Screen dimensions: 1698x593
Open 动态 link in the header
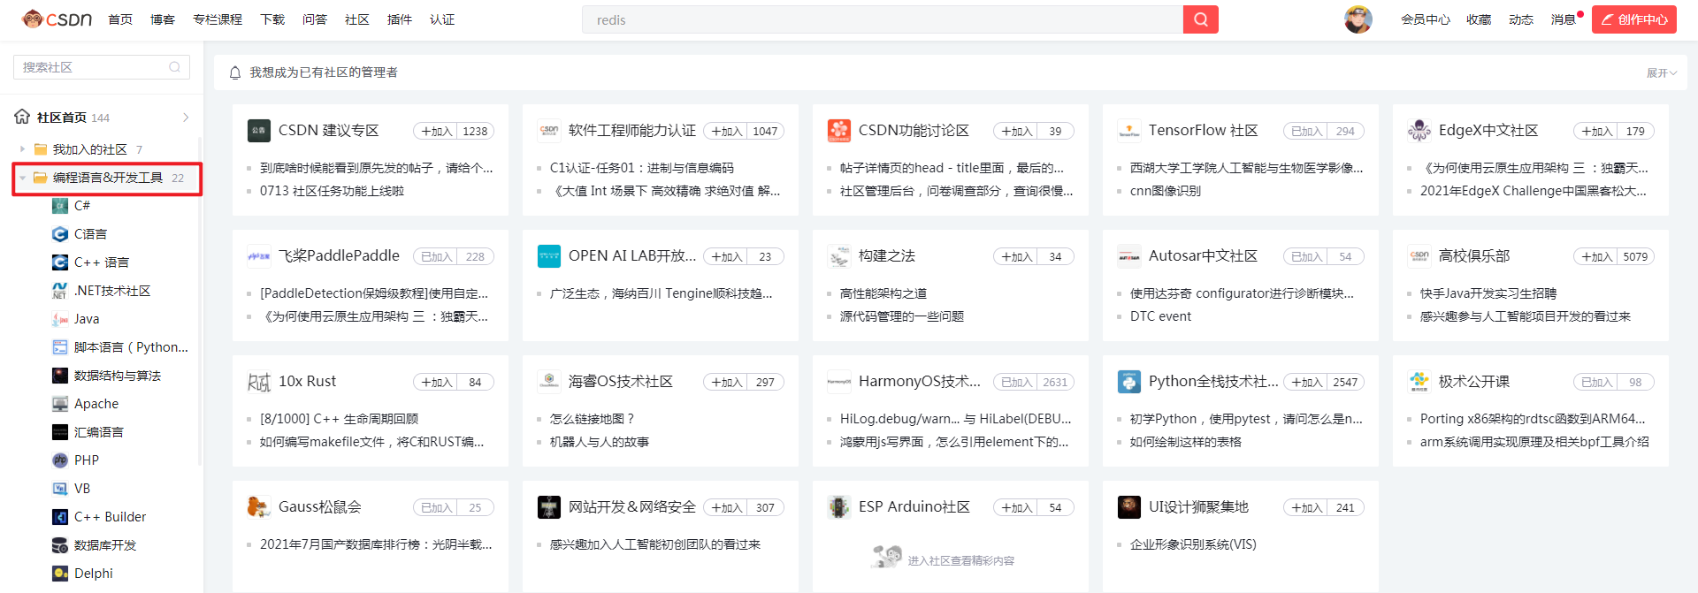coord(1521,19)
